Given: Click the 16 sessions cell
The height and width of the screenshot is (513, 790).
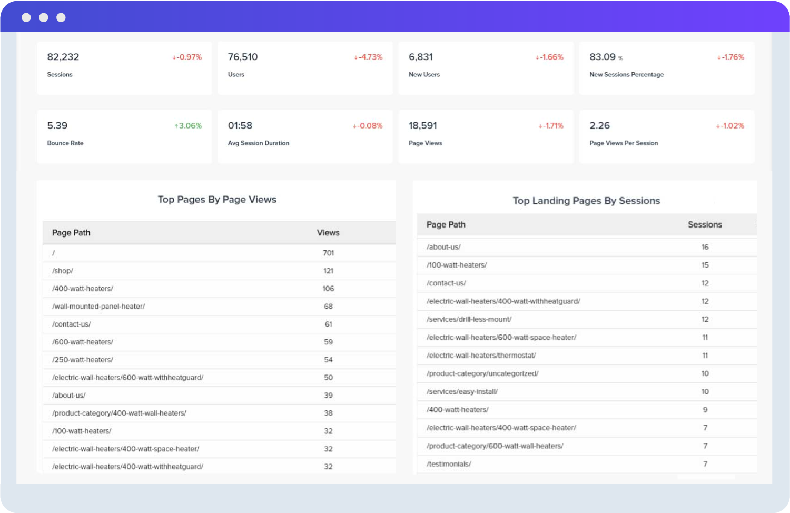Looking at the screenshot, I should click(x=705, y=247).
